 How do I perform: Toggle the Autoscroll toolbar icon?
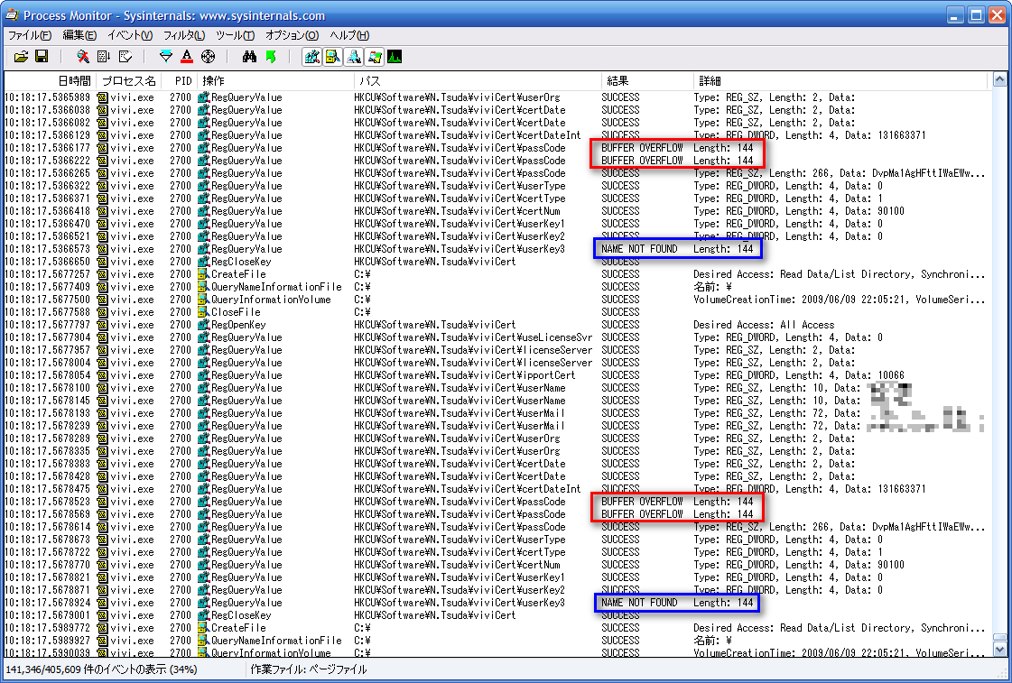pos(104,57)
